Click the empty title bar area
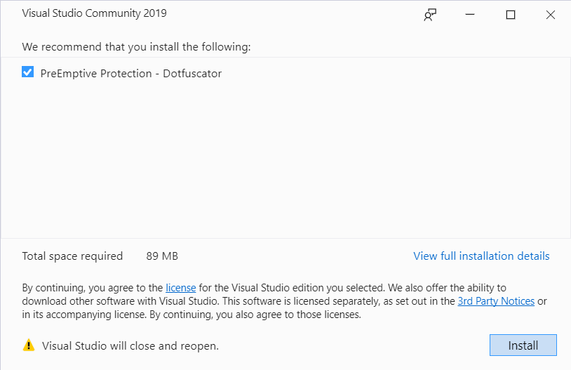This screenshot has width=571, height=370. (295, 14)
